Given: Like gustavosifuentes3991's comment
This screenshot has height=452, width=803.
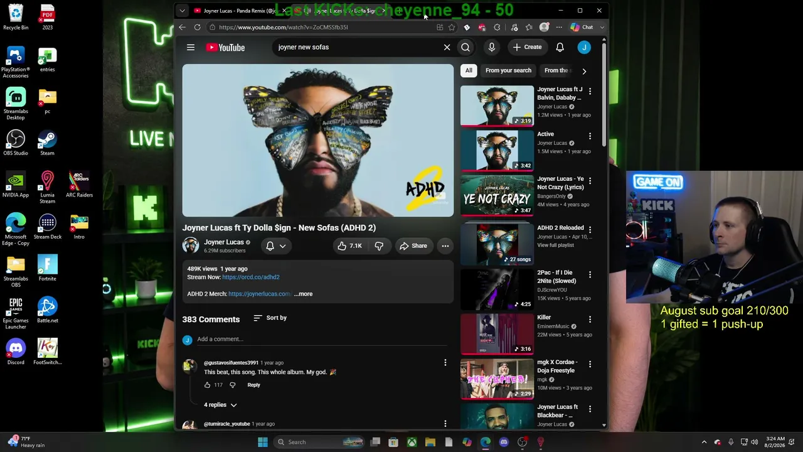Looking at the screenshot, I should click(x=207, y=385).
